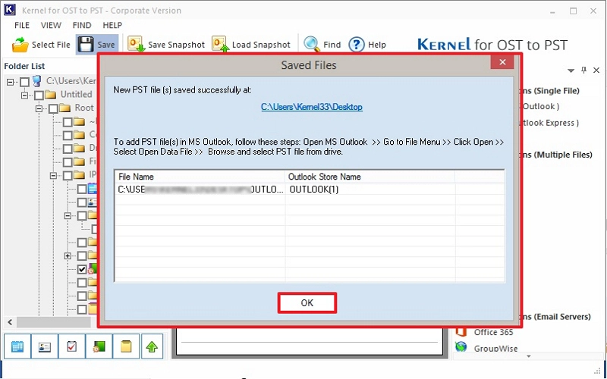
Task: Switch to calendar view icon at bottom
Action: click(18, 346)
